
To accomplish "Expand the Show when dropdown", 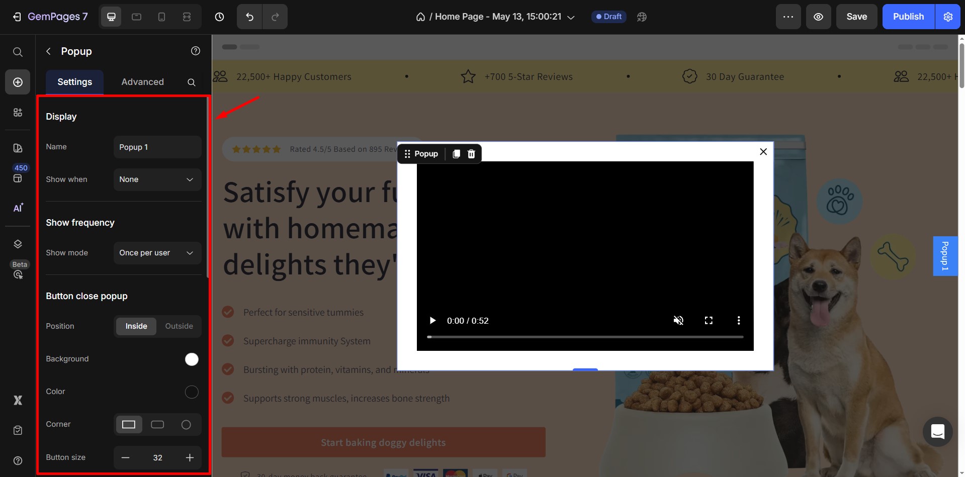I will [x=157, y=179].
